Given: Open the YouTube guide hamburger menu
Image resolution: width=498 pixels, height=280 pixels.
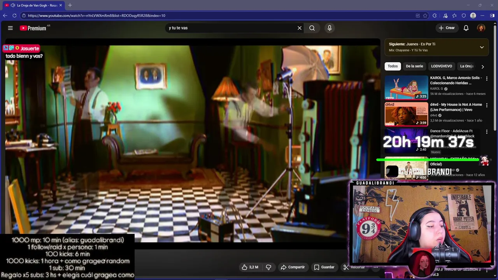Looking at the screenshot, I should coord(11,28).
